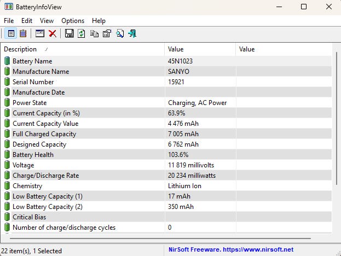Click the 7 005 mAh value

coord(183,134)
